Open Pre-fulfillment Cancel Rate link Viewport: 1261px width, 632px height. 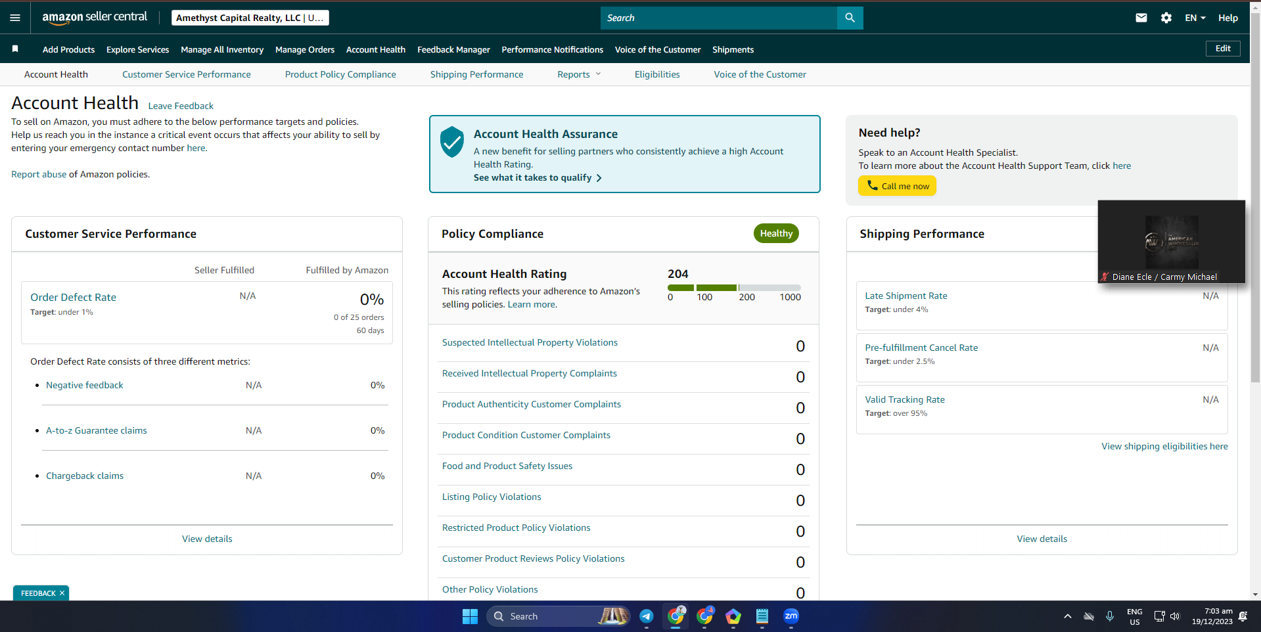[x=921, y=348]
